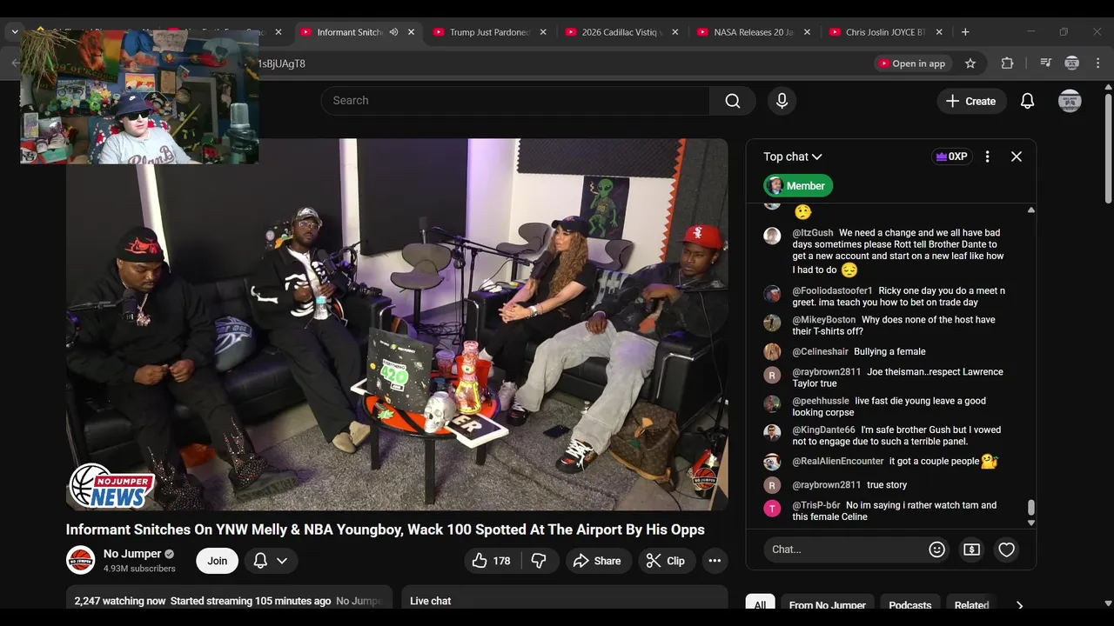The width and height of the screenshot is (1114, 626).
Task: Click the search magnifier button
Action: tap(733, 101)
